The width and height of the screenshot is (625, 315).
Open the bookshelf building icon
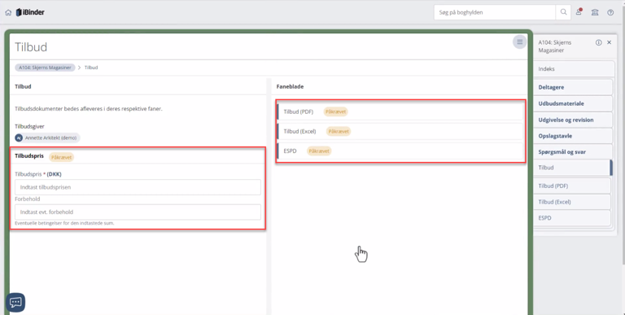tap(595, 12)
